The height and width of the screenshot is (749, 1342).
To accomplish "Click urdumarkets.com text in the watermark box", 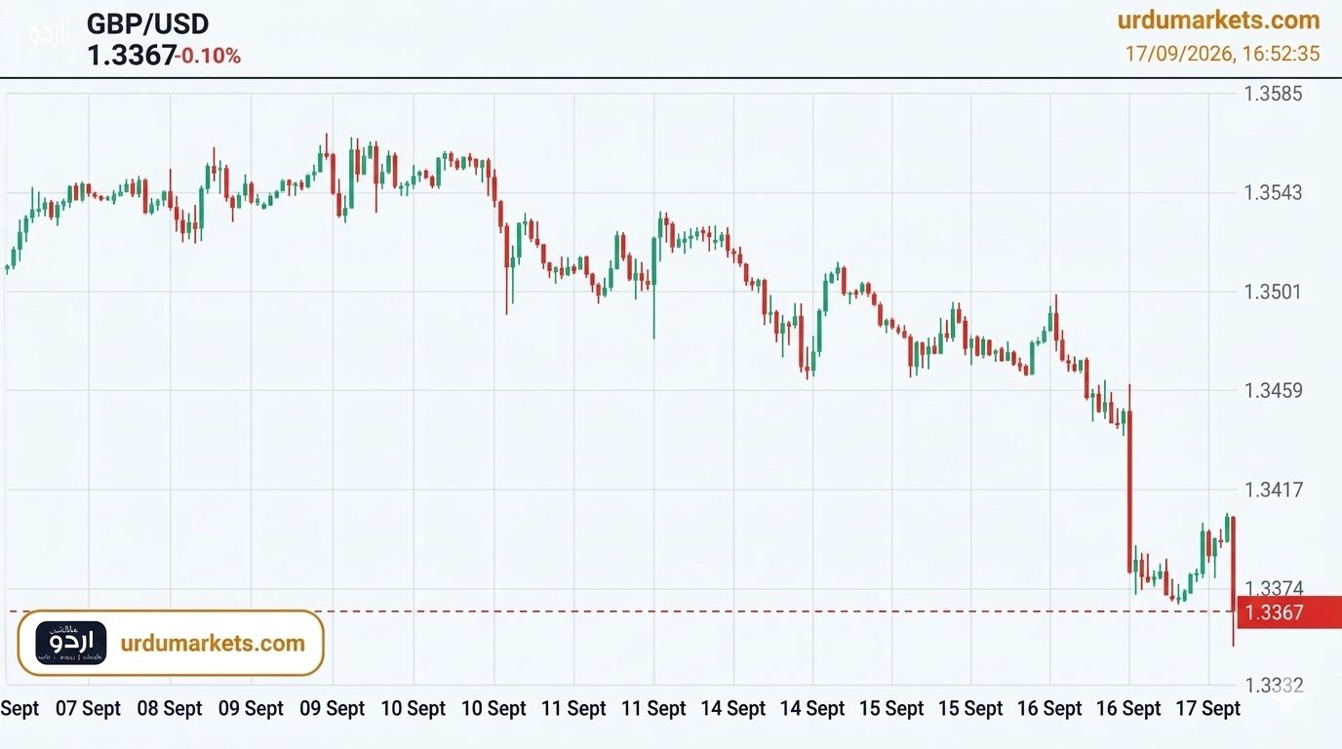I will [x=213, y=644].
